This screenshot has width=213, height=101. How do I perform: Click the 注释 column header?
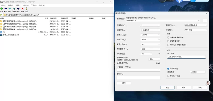tap(74, 18)
